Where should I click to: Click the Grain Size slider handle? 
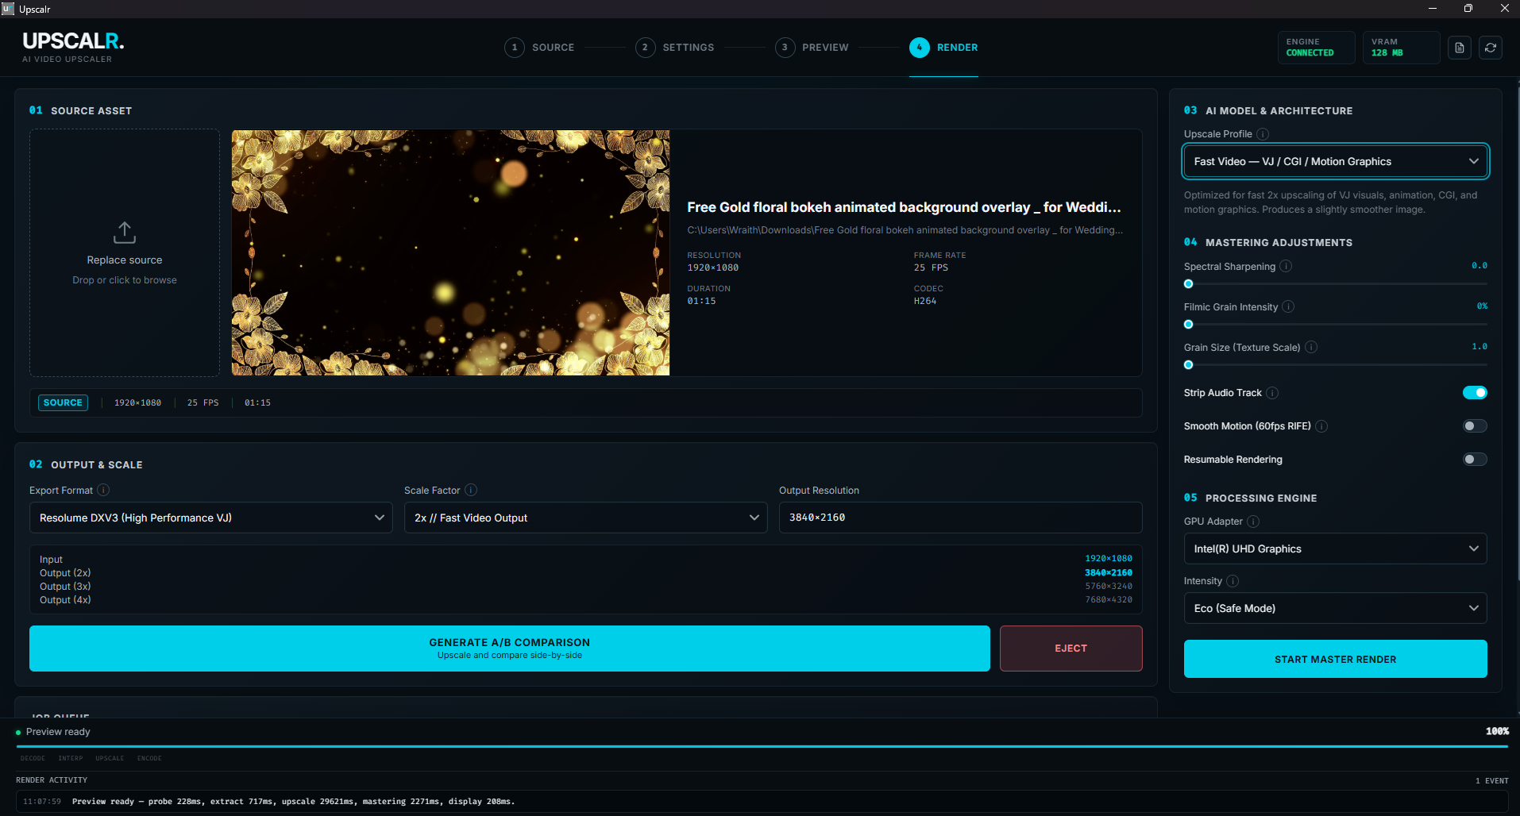1188,365
